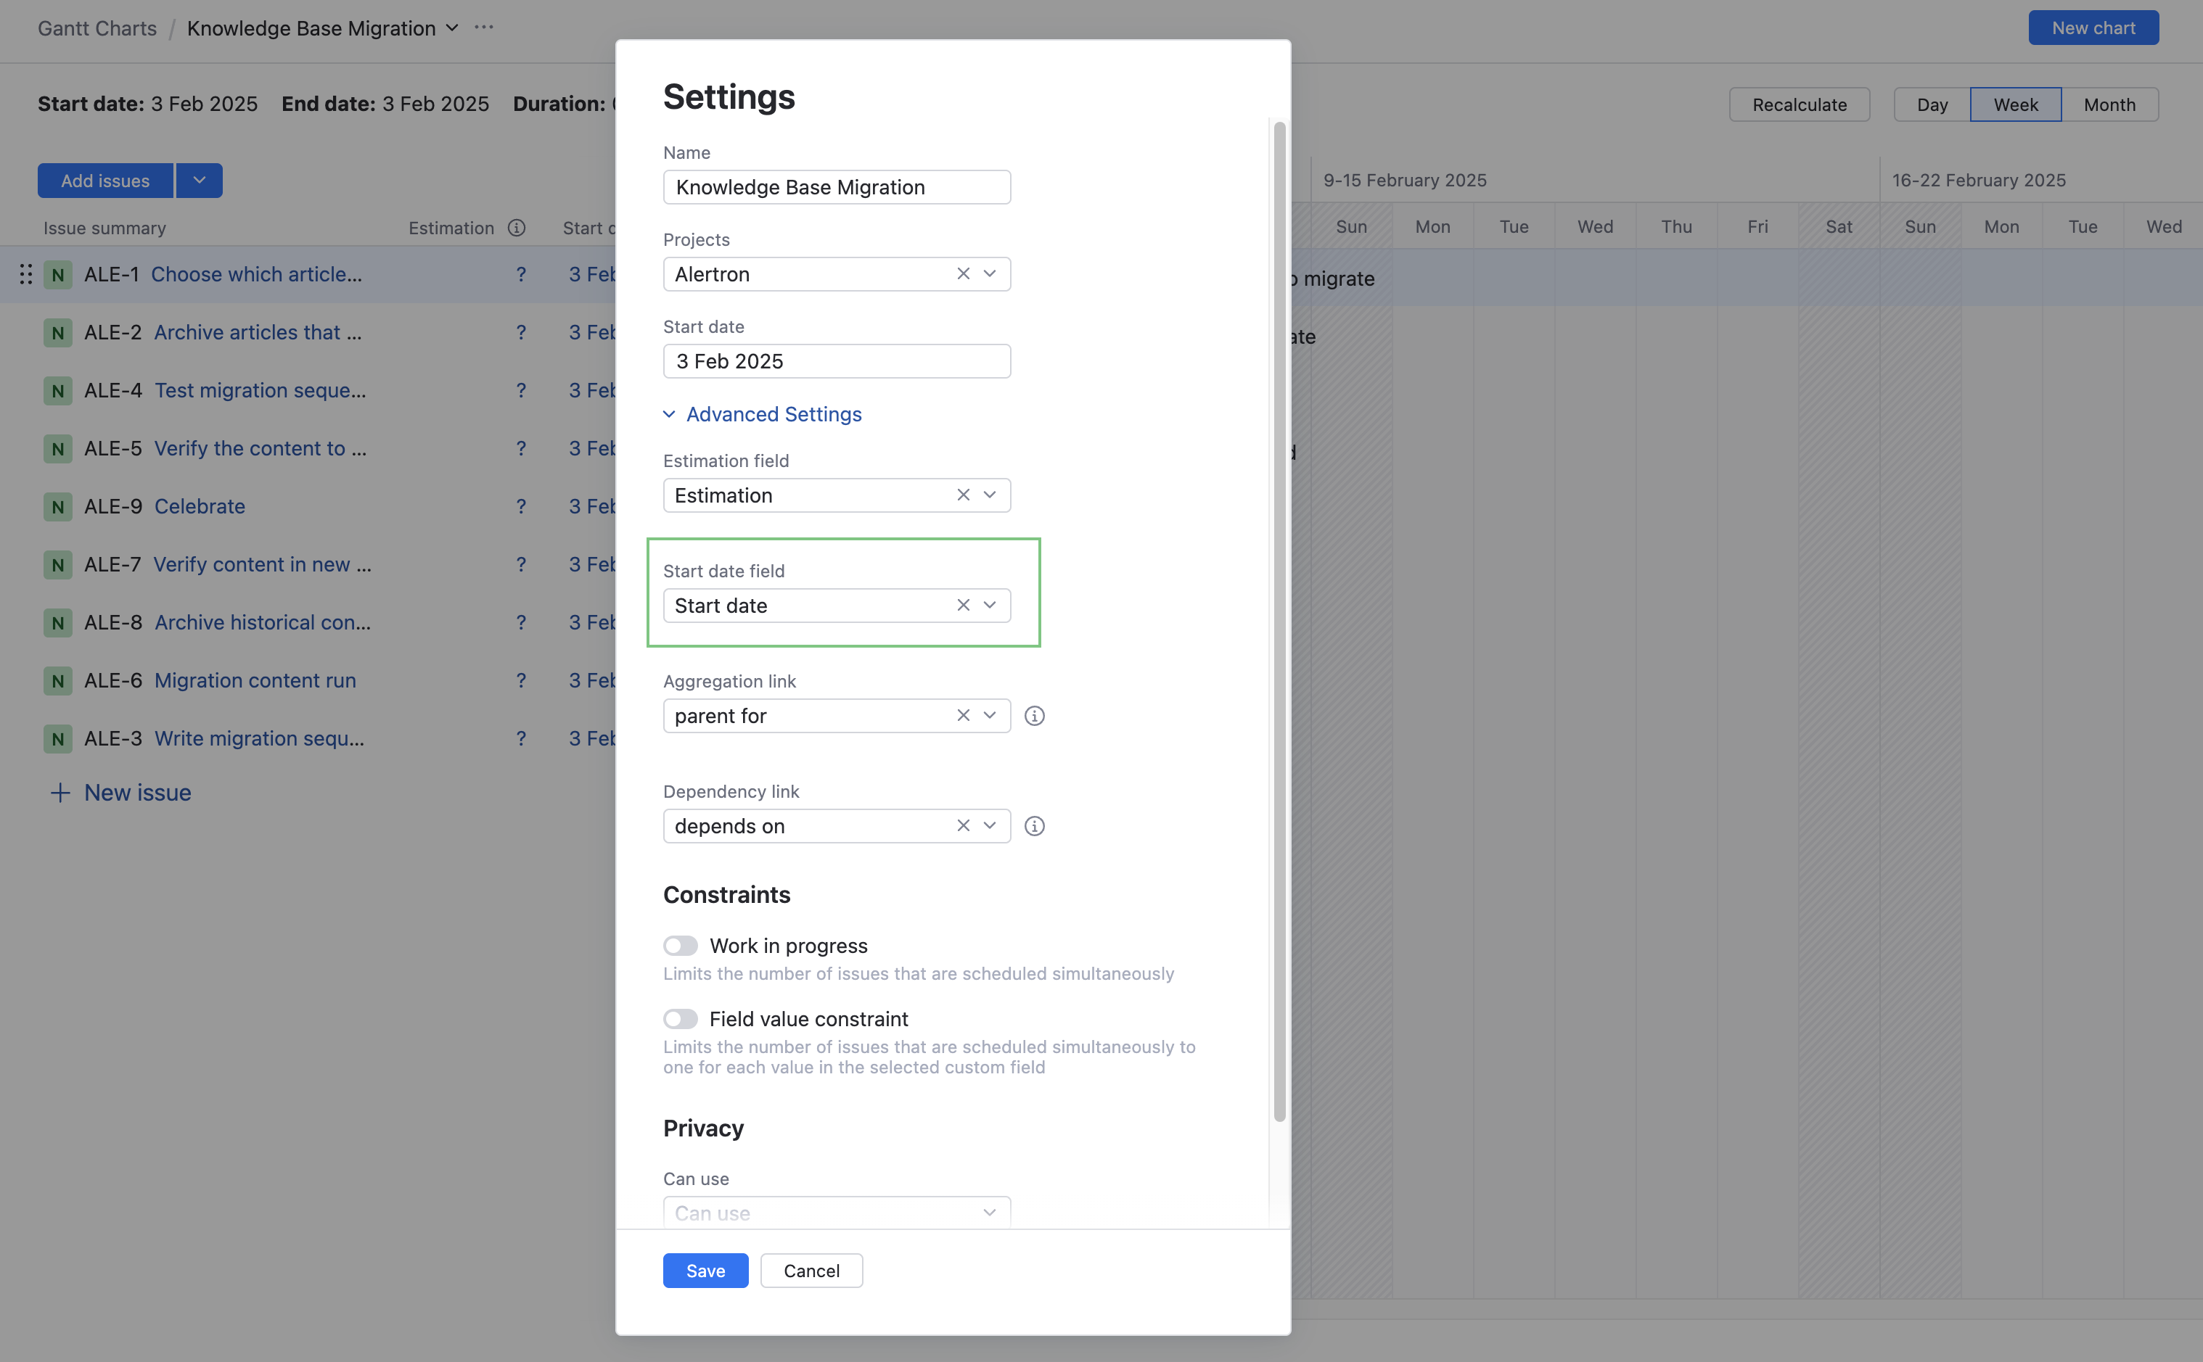Click info icon next to Dependency link
Screen dimensions: 2203x1362
[x=1034, y=826]
